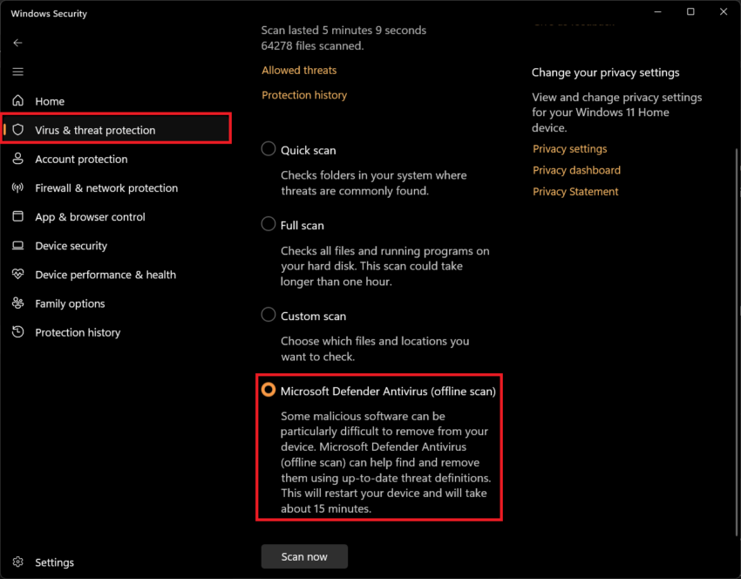Check Device performance & health
The width and height of the screenshot is (741, 579).
coord(104,274)
